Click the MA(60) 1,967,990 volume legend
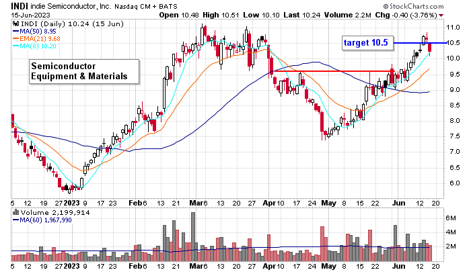Screen dimensions: 471x272 click(42, 220)
